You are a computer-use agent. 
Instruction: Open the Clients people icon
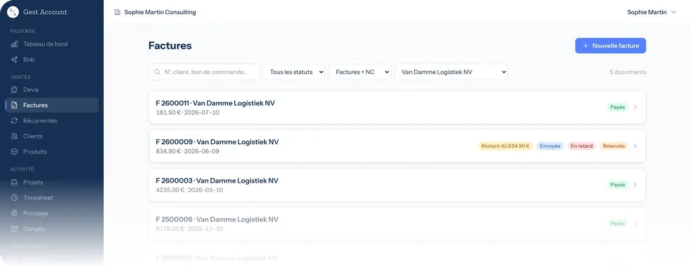(x=14, y=136)
